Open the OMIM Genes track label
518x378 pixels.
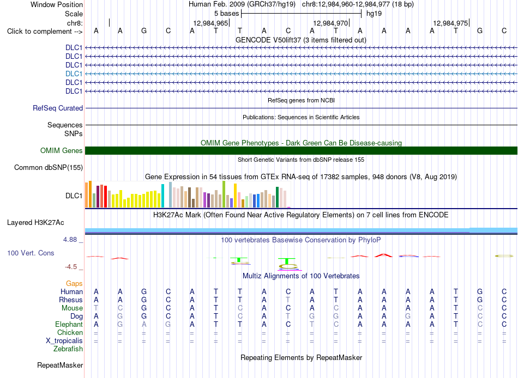tap(62, 150)
